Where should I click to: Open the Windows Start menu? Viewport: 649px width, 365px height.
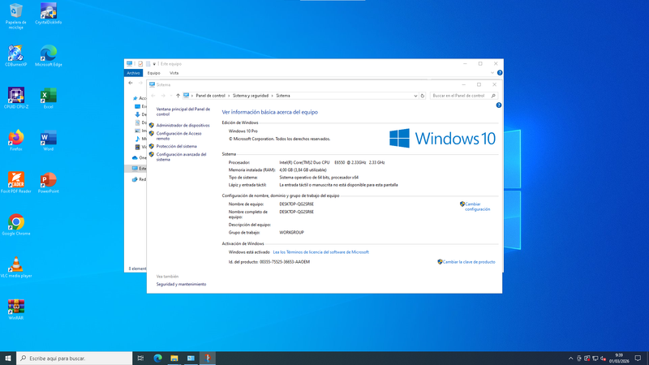coord(8,359)
